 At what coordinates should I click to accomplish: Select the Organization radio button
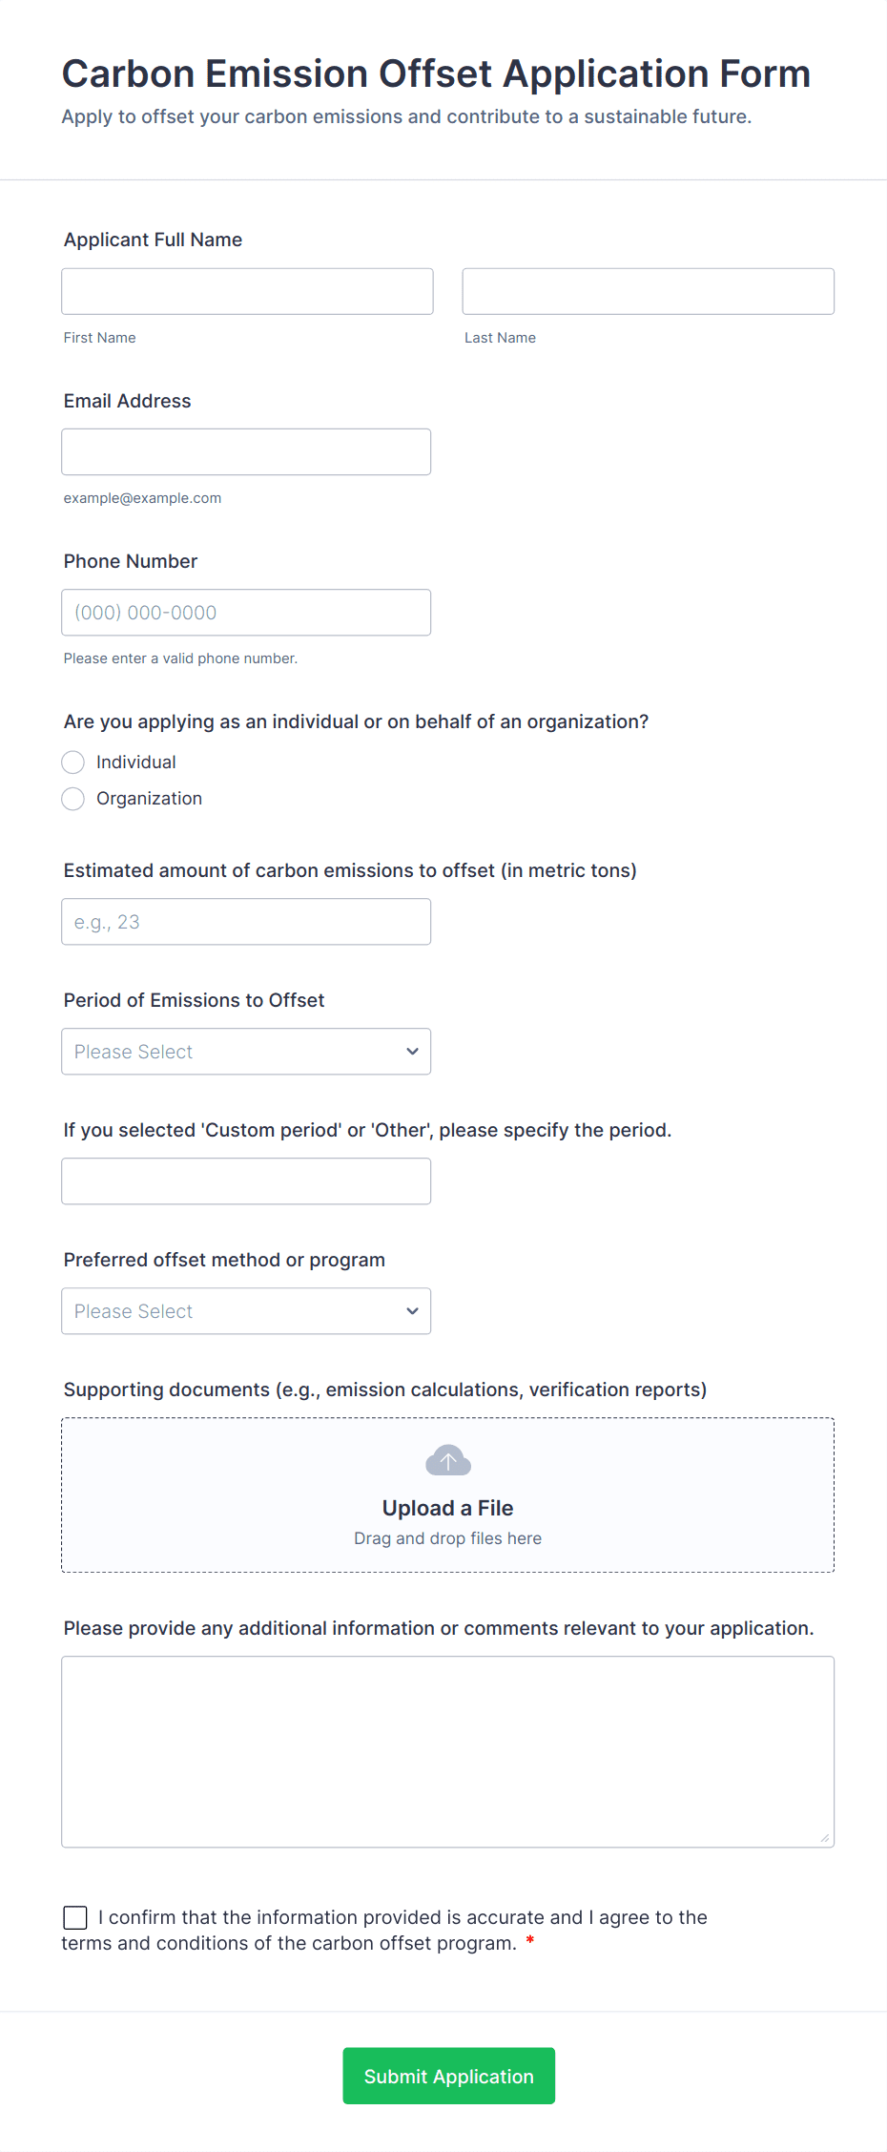pyautogui.click(x=73, y=799)
